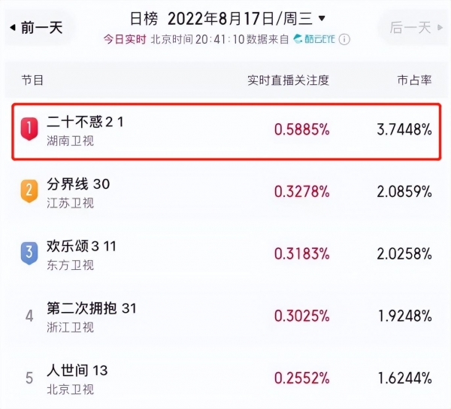Click the orange rank 2 badge
The height and width of the screenshot is (409, 451).
(29, 191)
